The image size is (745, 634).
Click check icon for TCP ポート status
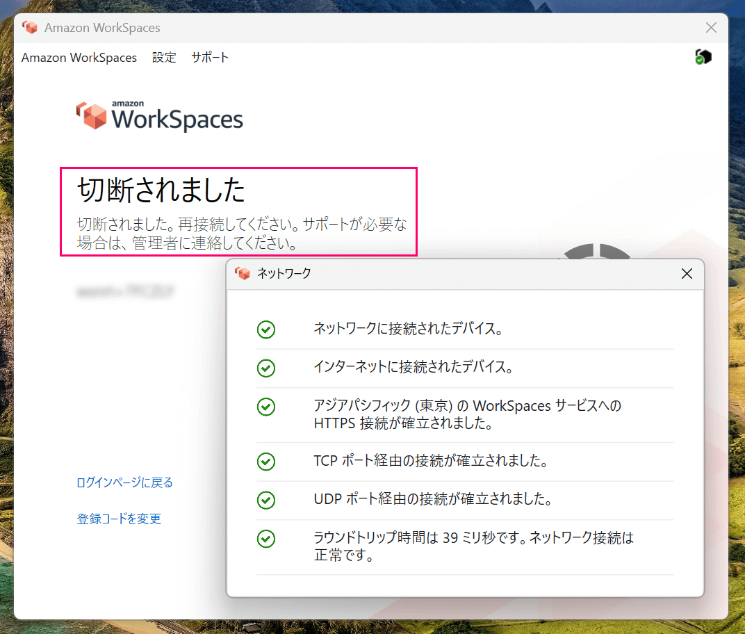click(266, 462)
